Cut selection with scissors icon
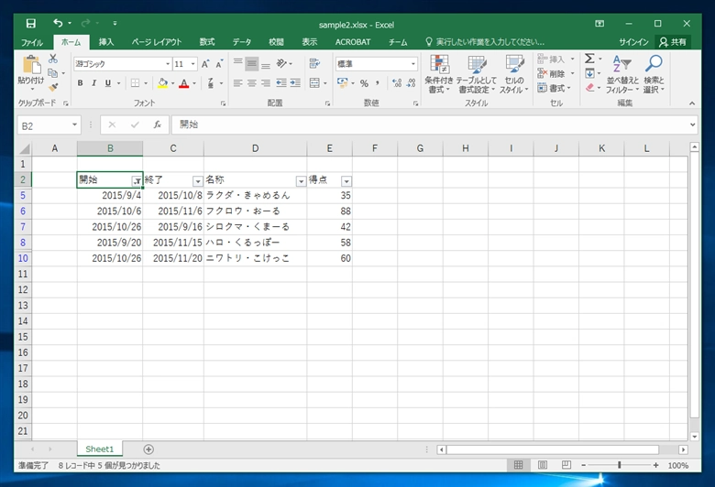Screen dimensions: 715x487 (53, 59)
